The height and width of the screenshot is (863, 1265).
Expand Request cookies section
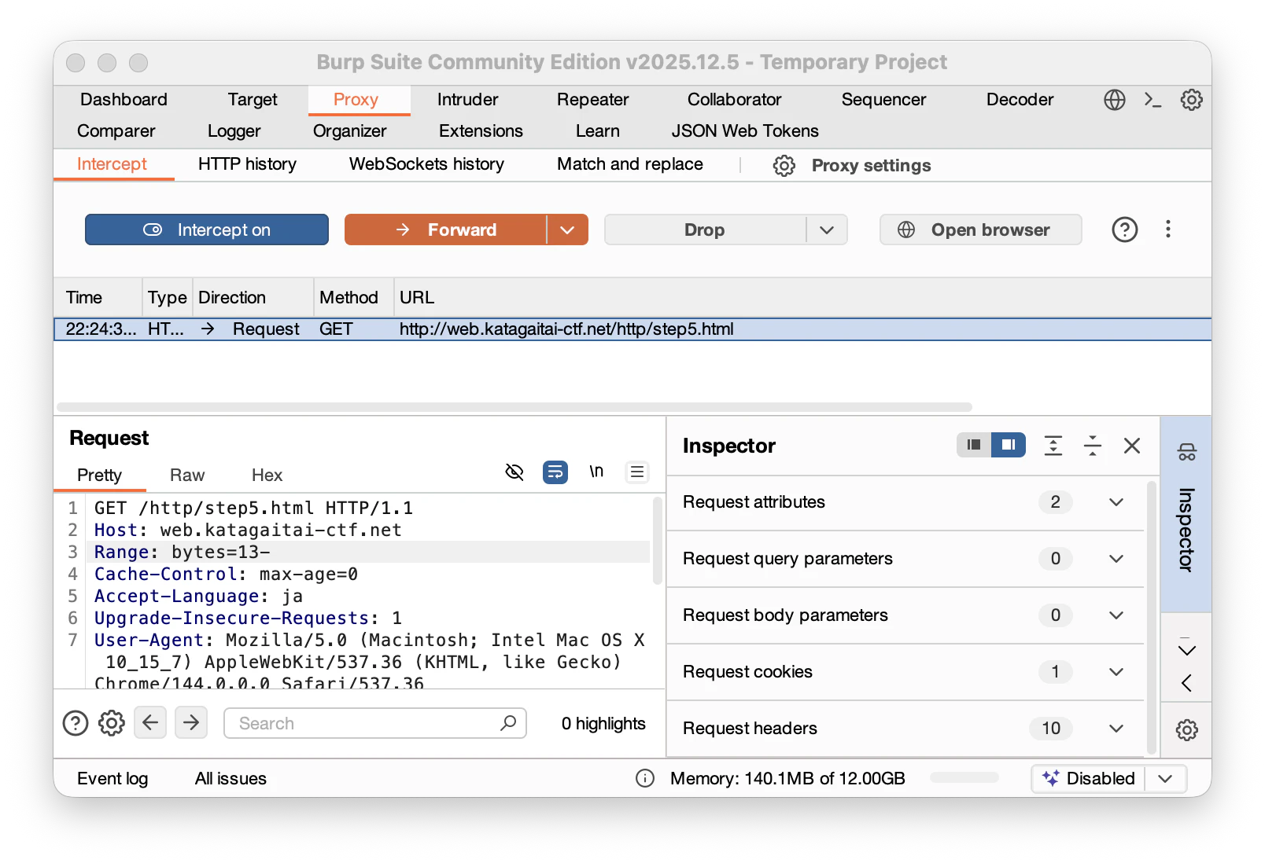point(1116,672)
